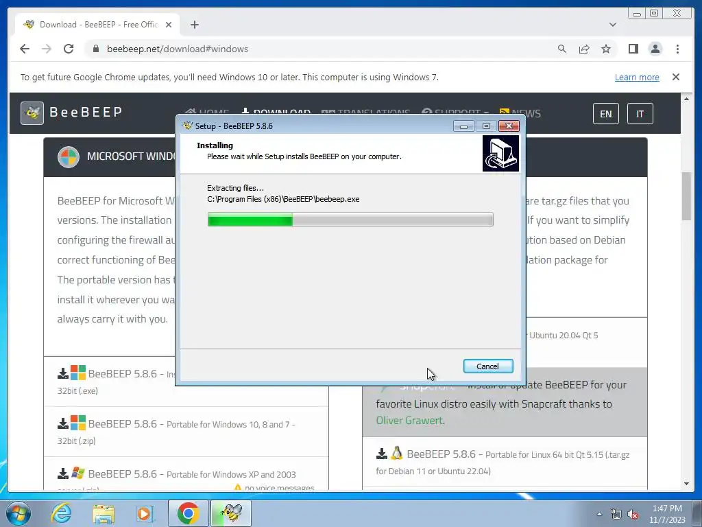702x527 pixels.
Task: Bookmark this page with the star icon
Action: tap(606, 49)
